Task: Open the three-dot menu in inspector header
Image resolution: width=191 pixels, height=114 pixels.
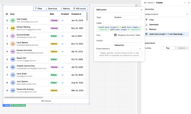Action: 185,3
